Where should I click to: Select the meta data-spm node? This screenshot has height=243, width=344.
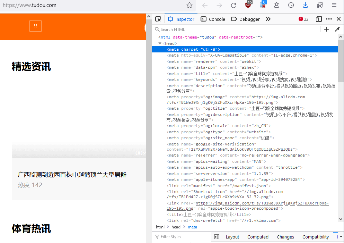click(x=213, y=67)
